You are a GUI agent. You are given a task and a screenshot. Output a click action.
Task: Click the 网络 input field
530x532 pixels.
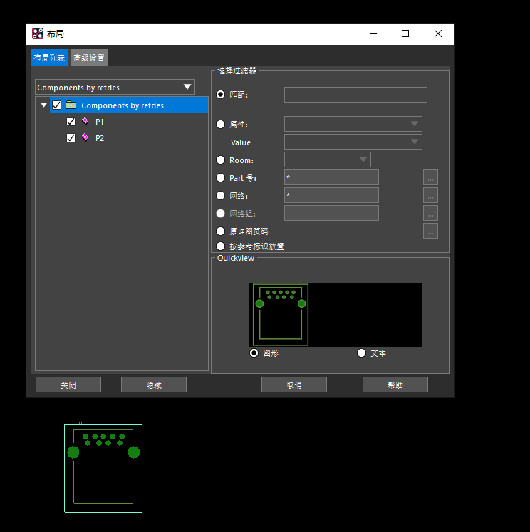(331, 195)
